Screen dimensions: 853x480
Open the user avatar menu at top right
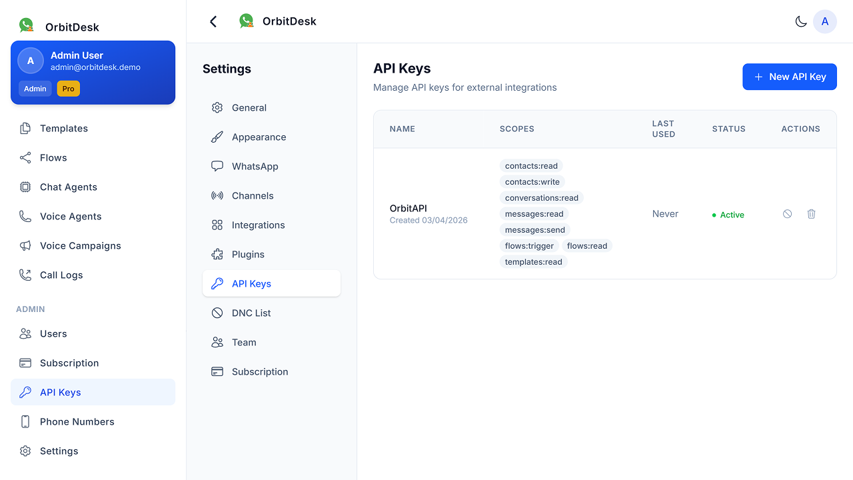[825, 21]
